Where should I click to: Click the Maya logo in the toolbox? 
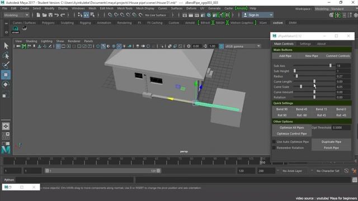[6, 150]
